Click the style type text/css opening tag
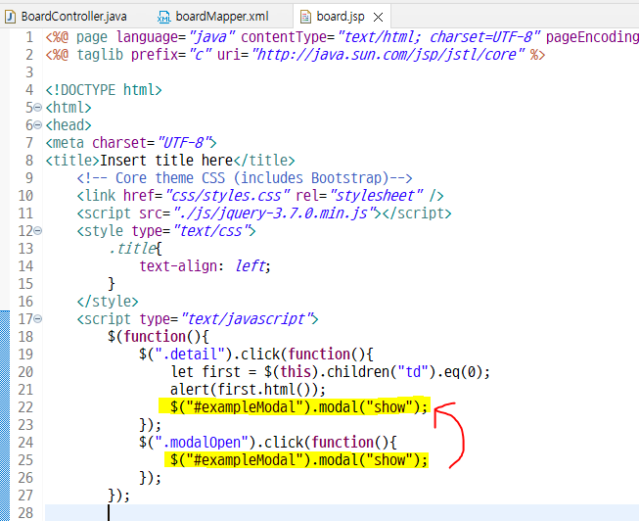The width and height of the screenshot is (639, 521). pyautogui.click(x=166, y=231)
